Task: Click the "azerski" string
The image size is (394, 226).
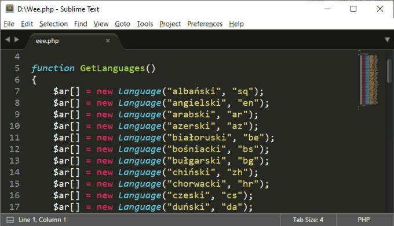Action: 191,126
